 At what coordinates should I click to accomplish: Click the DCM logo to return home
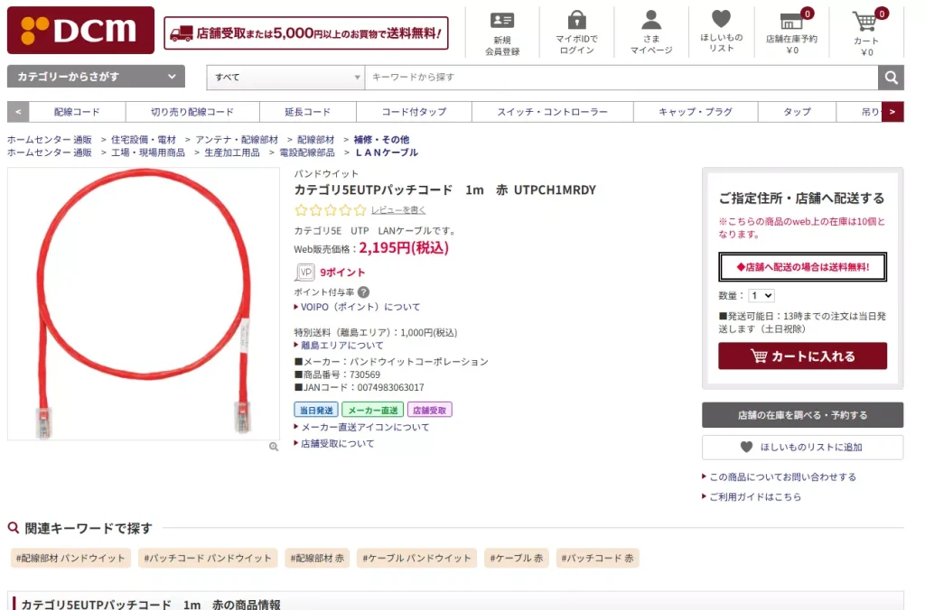(x=80, y=30)
